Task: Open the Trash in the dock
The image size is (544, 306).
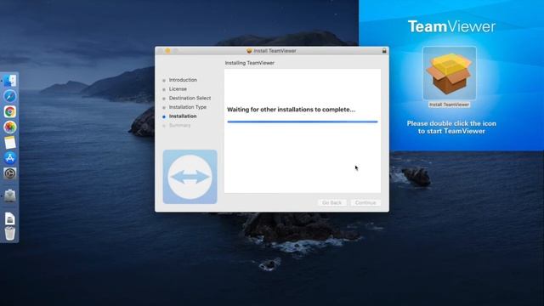Action: pos(10,233)
